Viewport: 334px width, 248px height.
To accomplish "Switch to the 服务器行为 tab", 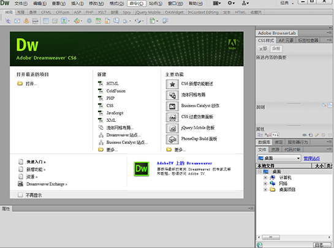I will pos(298,142).
